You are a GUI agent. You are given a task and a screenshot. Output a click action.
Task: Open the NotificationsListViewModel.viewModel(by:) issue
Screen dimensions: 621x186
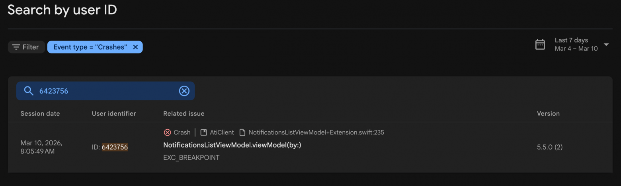point(232,145)
